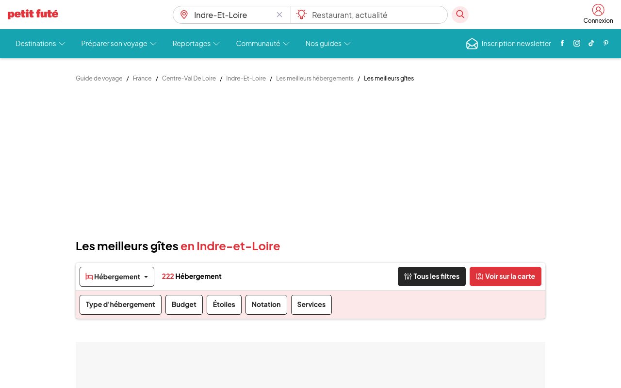621x388 pixels.
Task: Open the Hébergement category selector
Action: pos(117,276)
